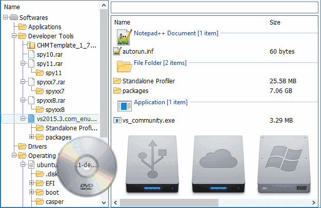Image resolution: width=321 pixels, height=208 pixels.
Task: Select the Notepad++ Document group header
Action: click(x=176, y=33)
